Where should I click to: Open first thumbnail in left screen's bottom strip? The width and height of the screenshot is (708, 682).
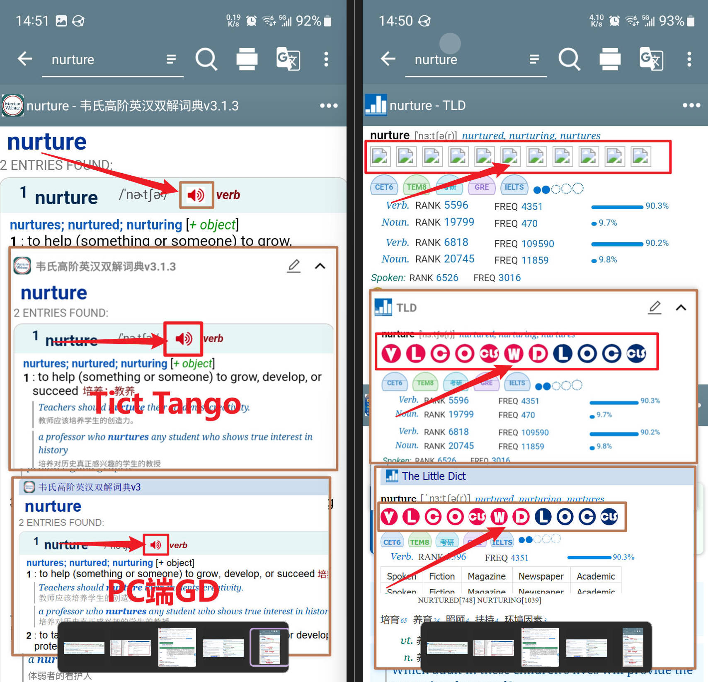click(84, 648)
